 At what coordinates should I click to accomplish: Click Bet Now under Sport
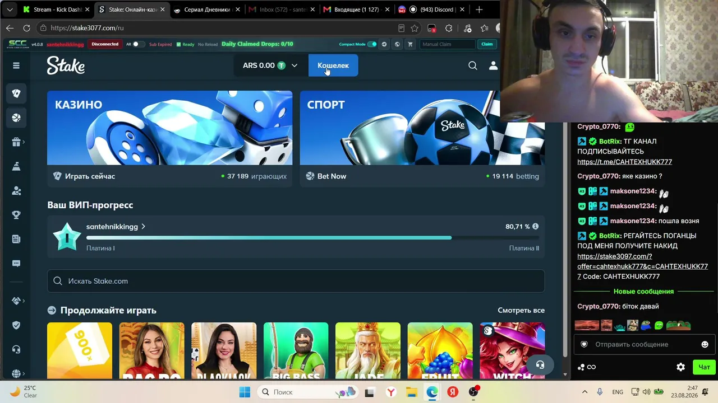click(x=332, y=176)
